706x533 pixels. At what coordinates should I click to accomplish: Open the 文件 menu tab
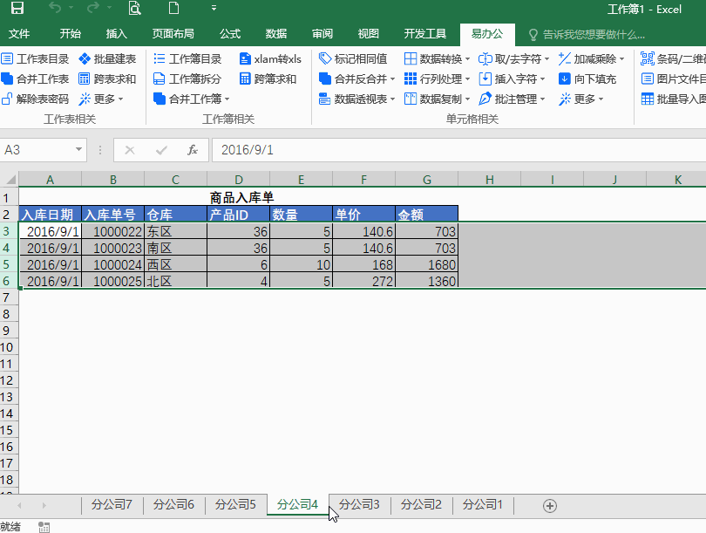tap(19, 34)
